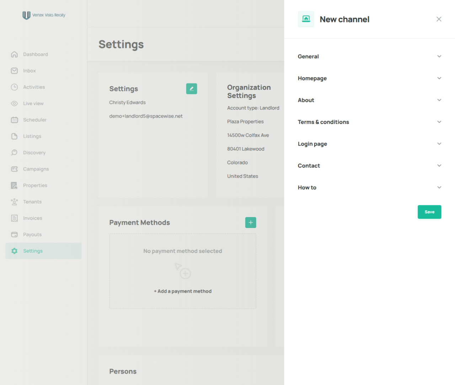Expand the Login page section
Screen dimensions: 455x385
369,144
